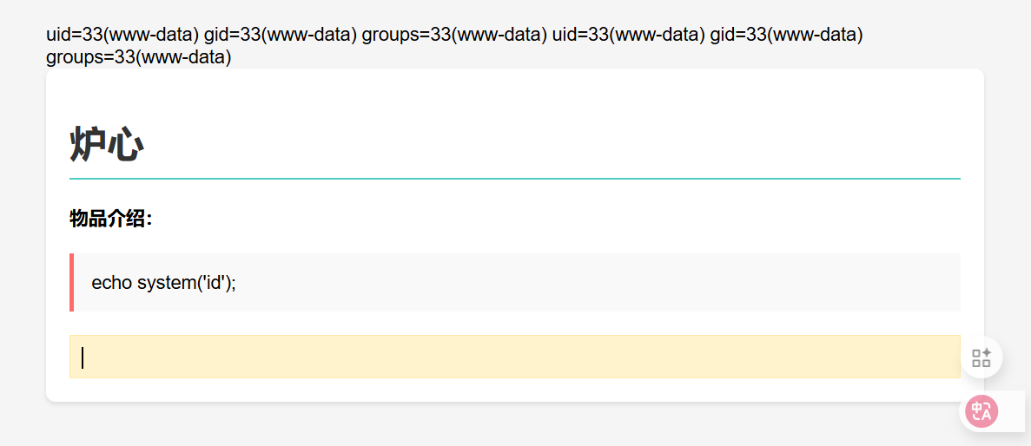Click the first "gid=33(www-data)" output text
Screen dimensions: 1031x446
(x=281, y=35)
